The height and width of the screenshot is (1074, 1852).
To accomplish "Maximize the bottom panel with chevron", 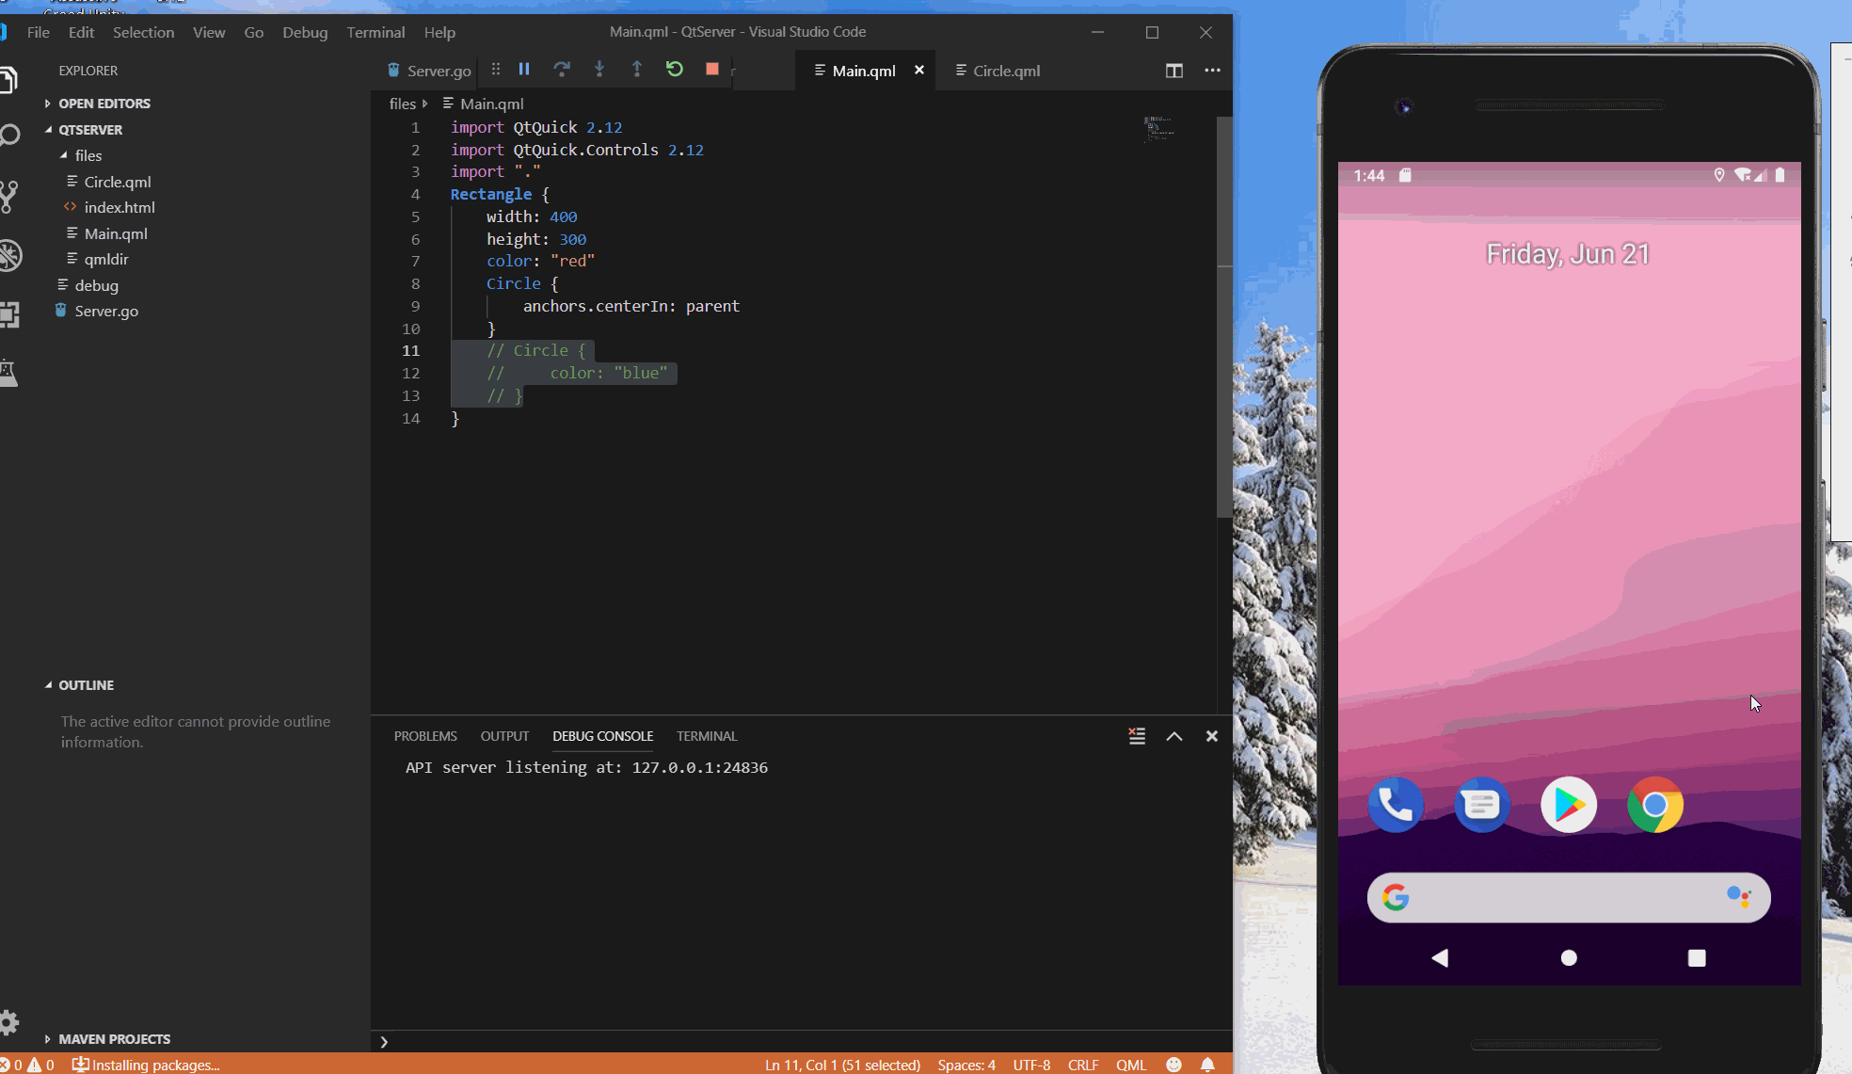I will pyautogui.click(x=1174, y=736).
